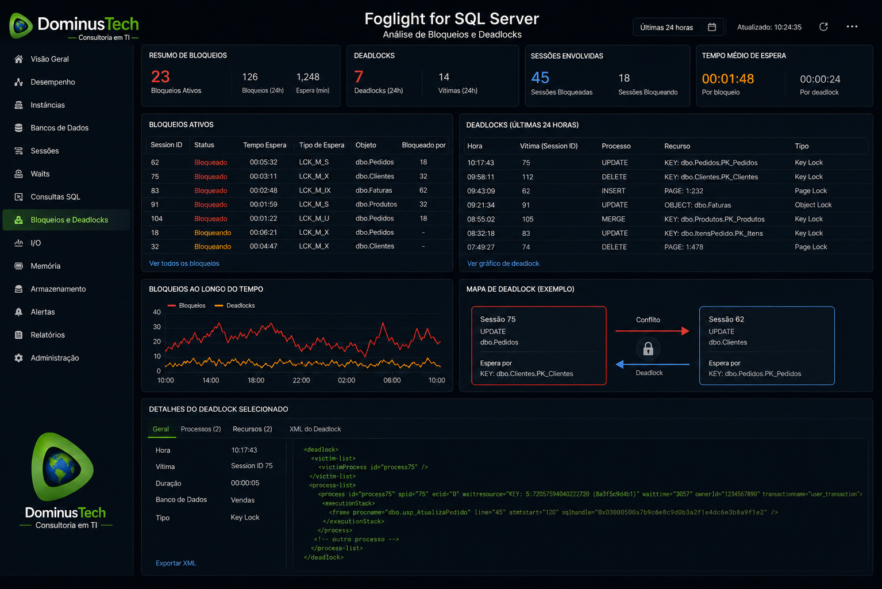Click the Administração gear icon
The height and width of the screenshot is (589, 882).
tap(18, 358)
